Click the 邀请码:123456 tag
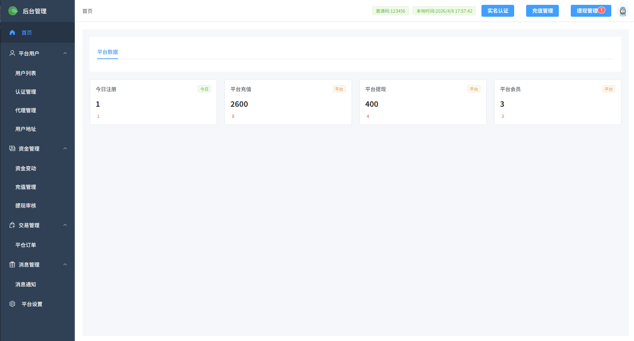The image size is (634, 341). point(390,11)
